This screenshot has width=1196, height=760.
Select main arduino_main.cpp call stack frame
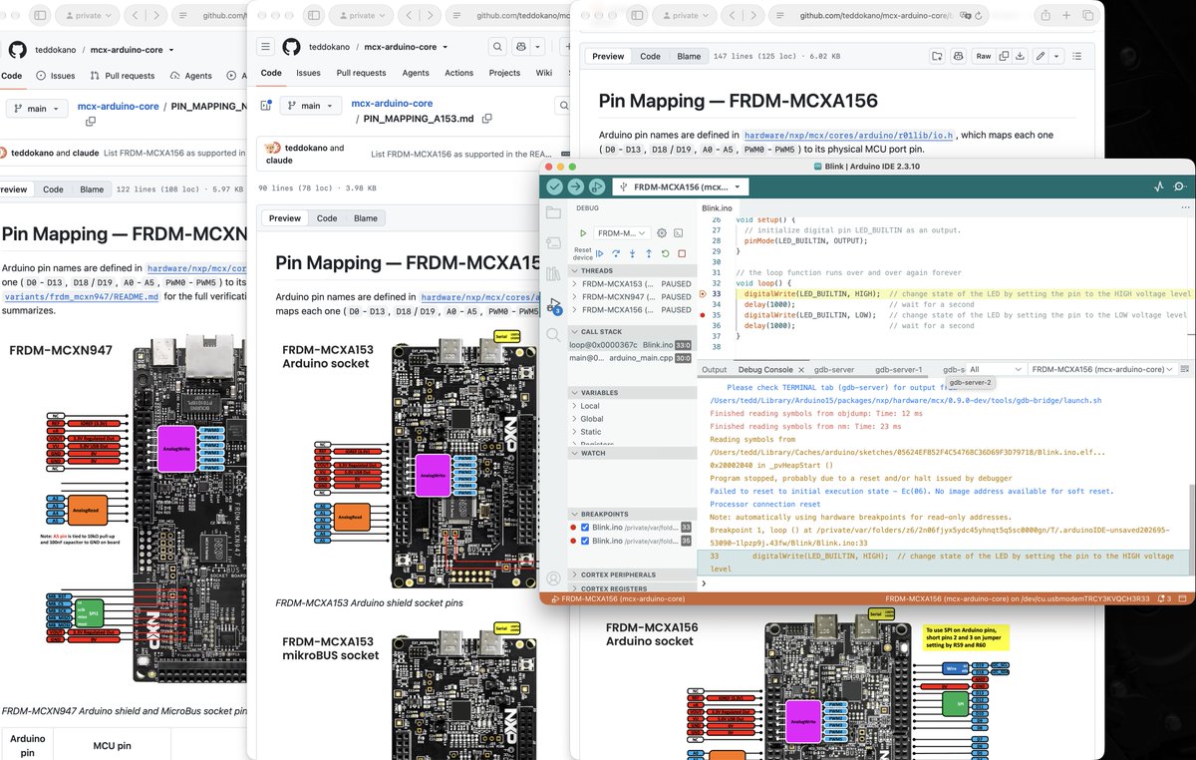tap(630, 357)
